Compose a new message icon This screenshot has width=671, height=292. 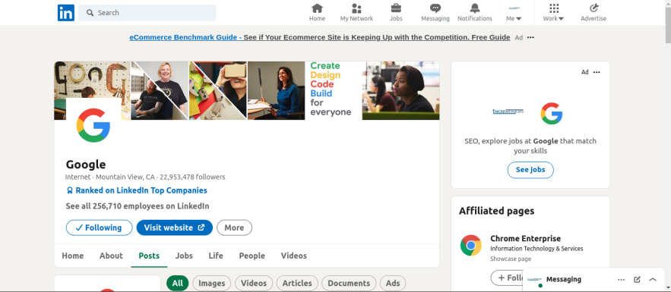638,280
